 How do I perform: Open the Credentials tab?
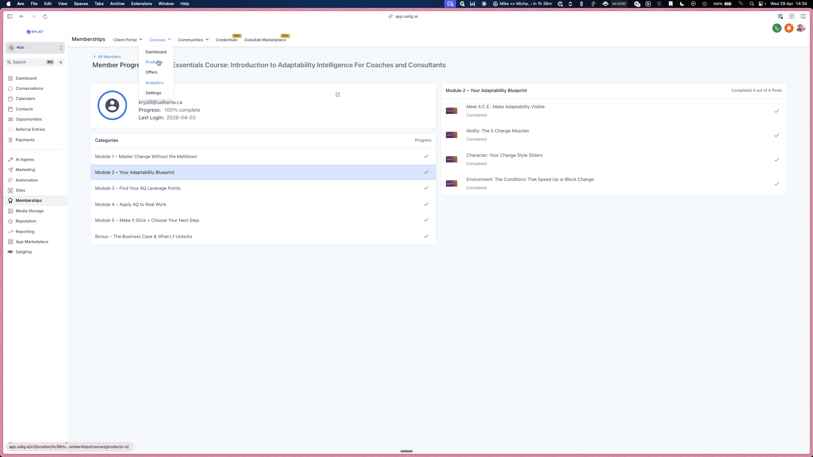(x=226, y=40)
